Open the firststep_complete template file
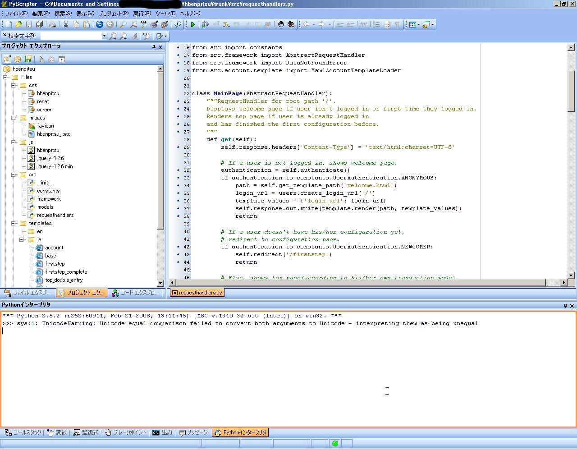The width and height of the screenshot is (577, 450). click(x=66, y=272)
